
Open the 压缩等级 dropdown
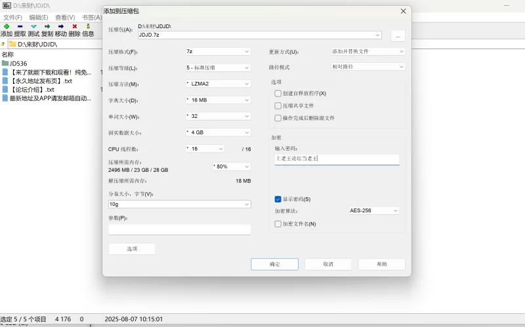[x=218, y=67]
